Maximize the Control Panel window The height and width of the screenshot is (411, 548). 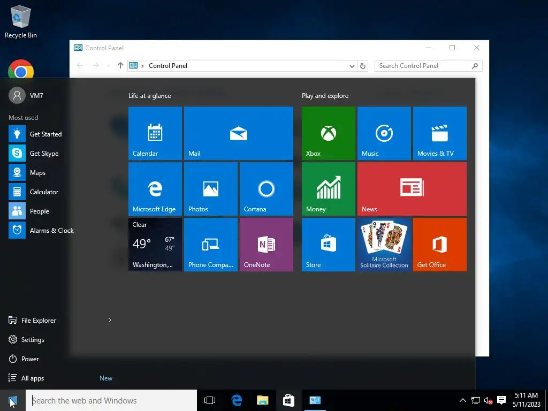click(x=452, y=48)
